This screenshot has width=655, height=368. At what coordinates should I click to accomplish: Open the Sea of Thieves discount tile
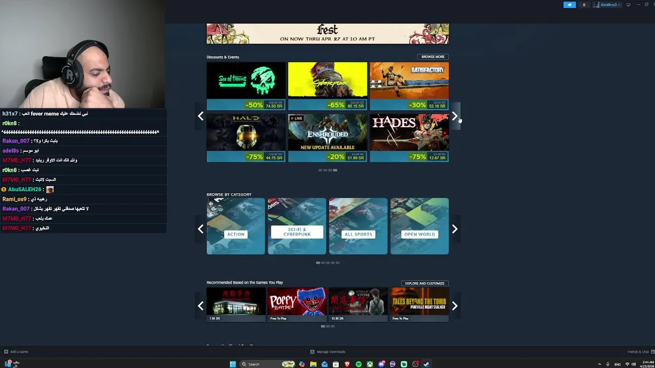pyautogui.click(x=246, y=86)
